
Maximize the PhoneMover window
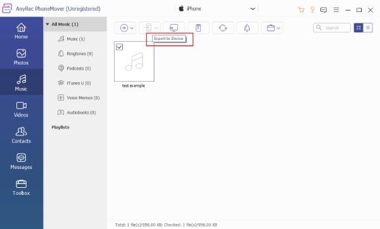359,10
